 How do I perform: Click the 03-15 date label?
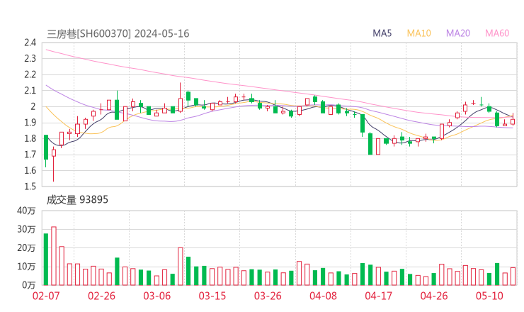(x=212, y=296)
